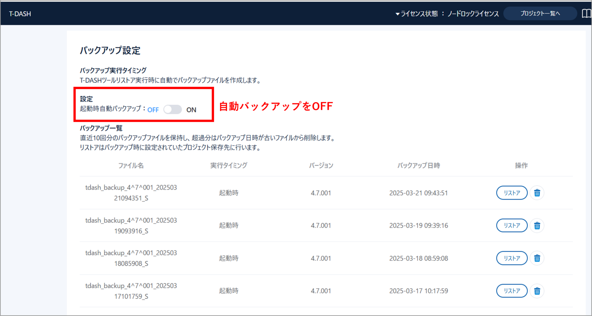Delete the 2025-03-17 10:17:59 backup entry
The image size is (592, 316).
537,291
